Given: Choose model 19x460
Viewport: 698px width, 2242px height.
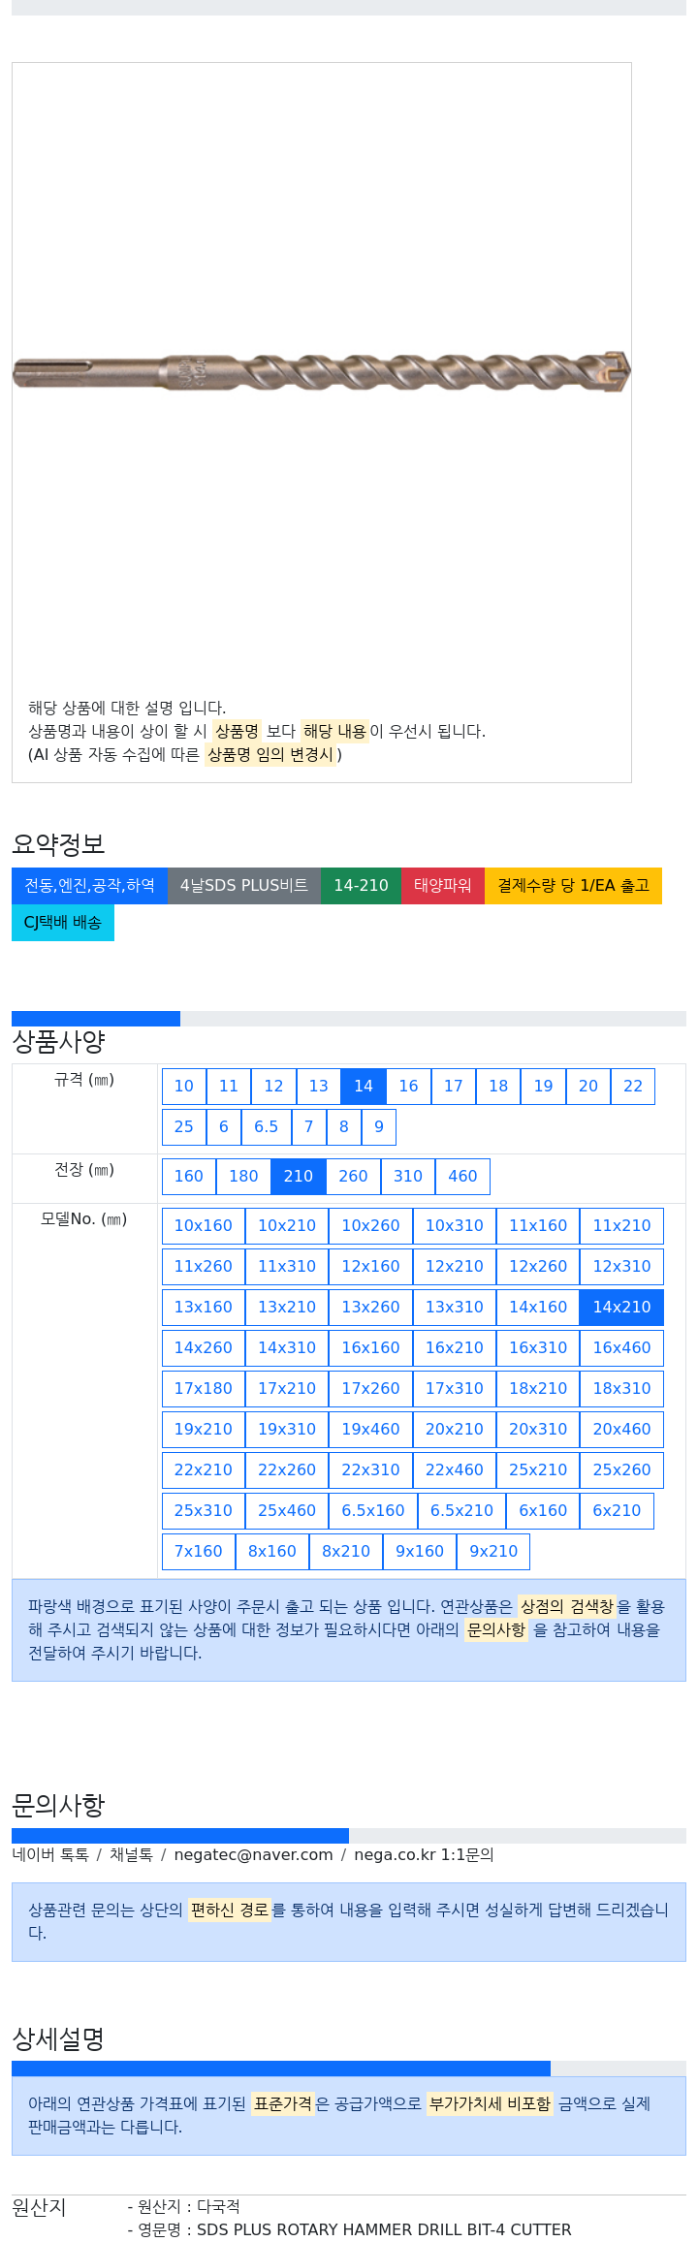Looking at the screenshot, I should [370, 1430].
